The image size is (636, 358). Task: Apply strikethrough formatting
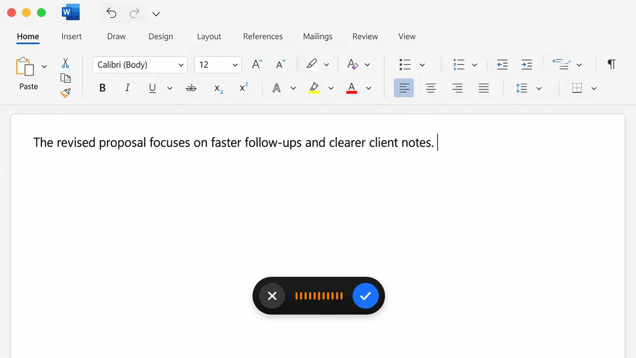coord(191,88)
